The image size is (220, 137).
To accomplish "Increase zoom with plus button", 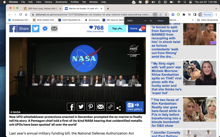I will (151, 21).
